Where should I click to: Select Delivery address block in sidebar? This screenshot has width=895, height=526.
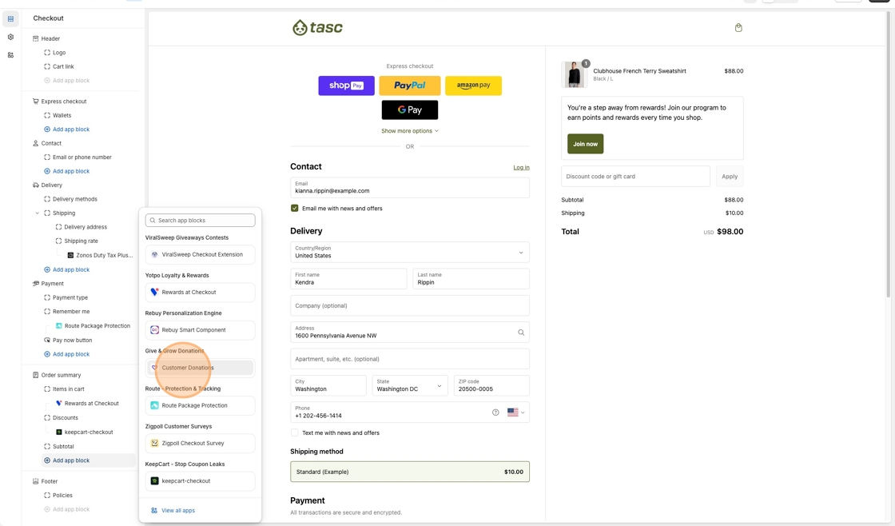coord(85,227)
